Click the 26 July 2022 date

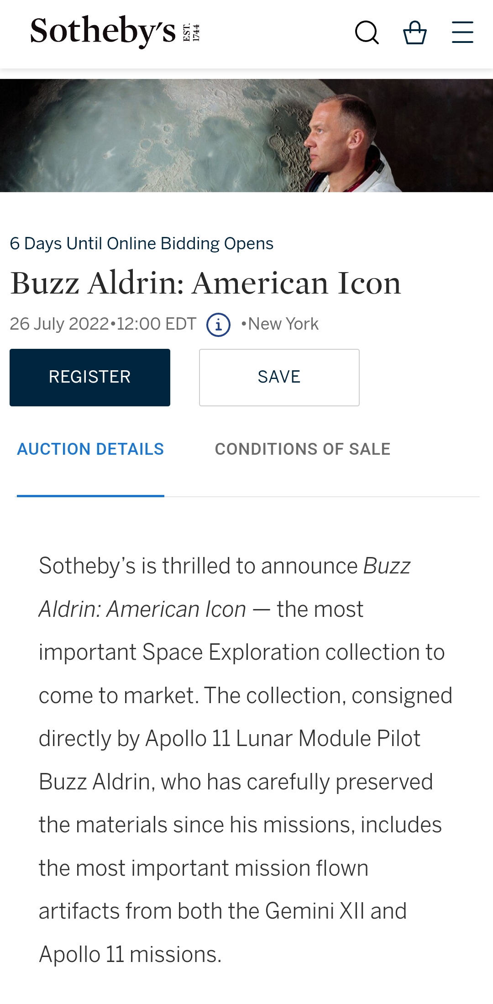click(59, 324)
